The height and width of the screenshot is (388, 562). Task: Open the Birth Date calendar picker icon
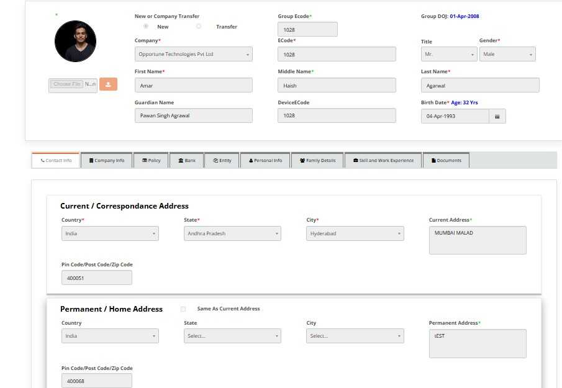(x=497, y=116)
